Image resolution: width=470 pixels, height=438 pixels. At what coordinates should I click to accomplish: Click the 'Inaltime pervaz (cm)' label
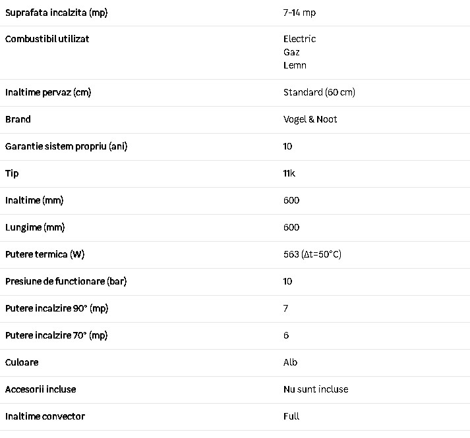48,92
